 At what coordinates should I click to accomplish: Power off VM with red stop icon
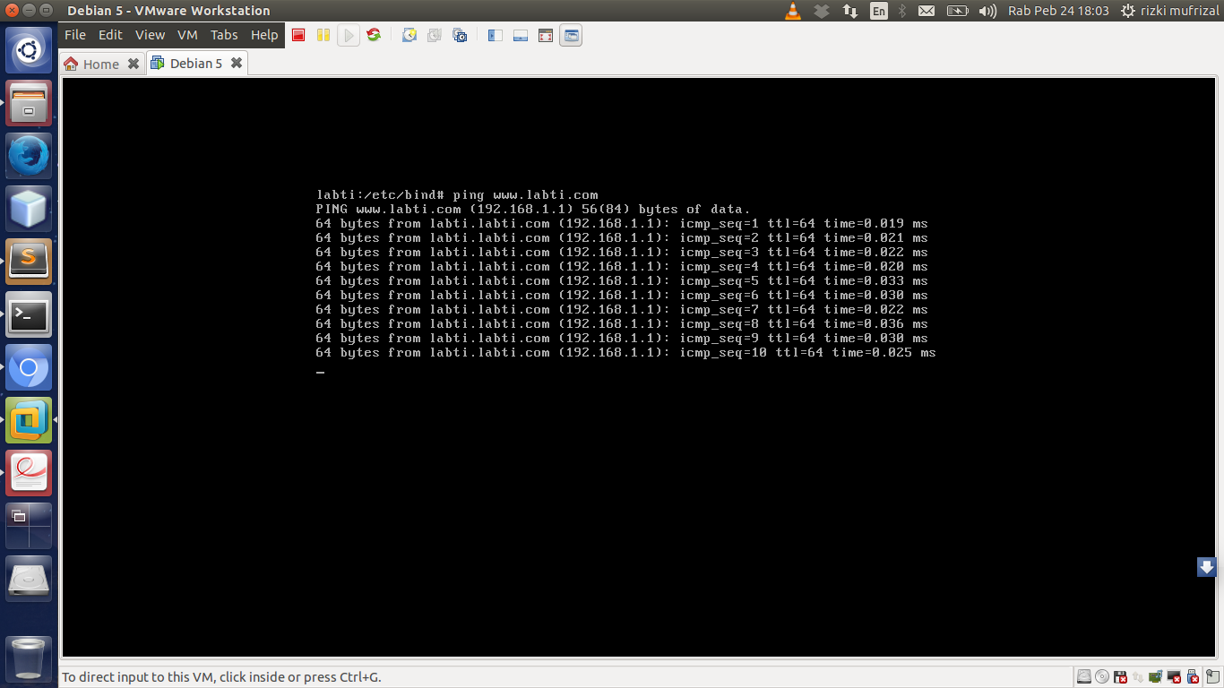point(298,35)
